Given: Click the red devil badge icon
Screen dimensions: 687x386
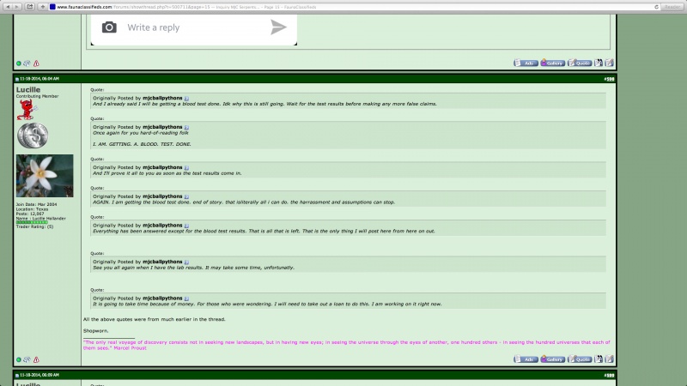Looking at the screenshot, I should (x=27, y=110).
